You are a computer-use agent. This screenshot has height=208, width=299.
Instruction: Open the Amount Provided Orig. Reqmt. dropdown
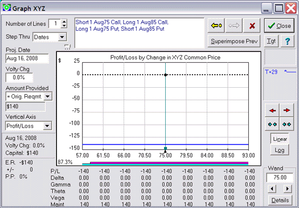48,96
